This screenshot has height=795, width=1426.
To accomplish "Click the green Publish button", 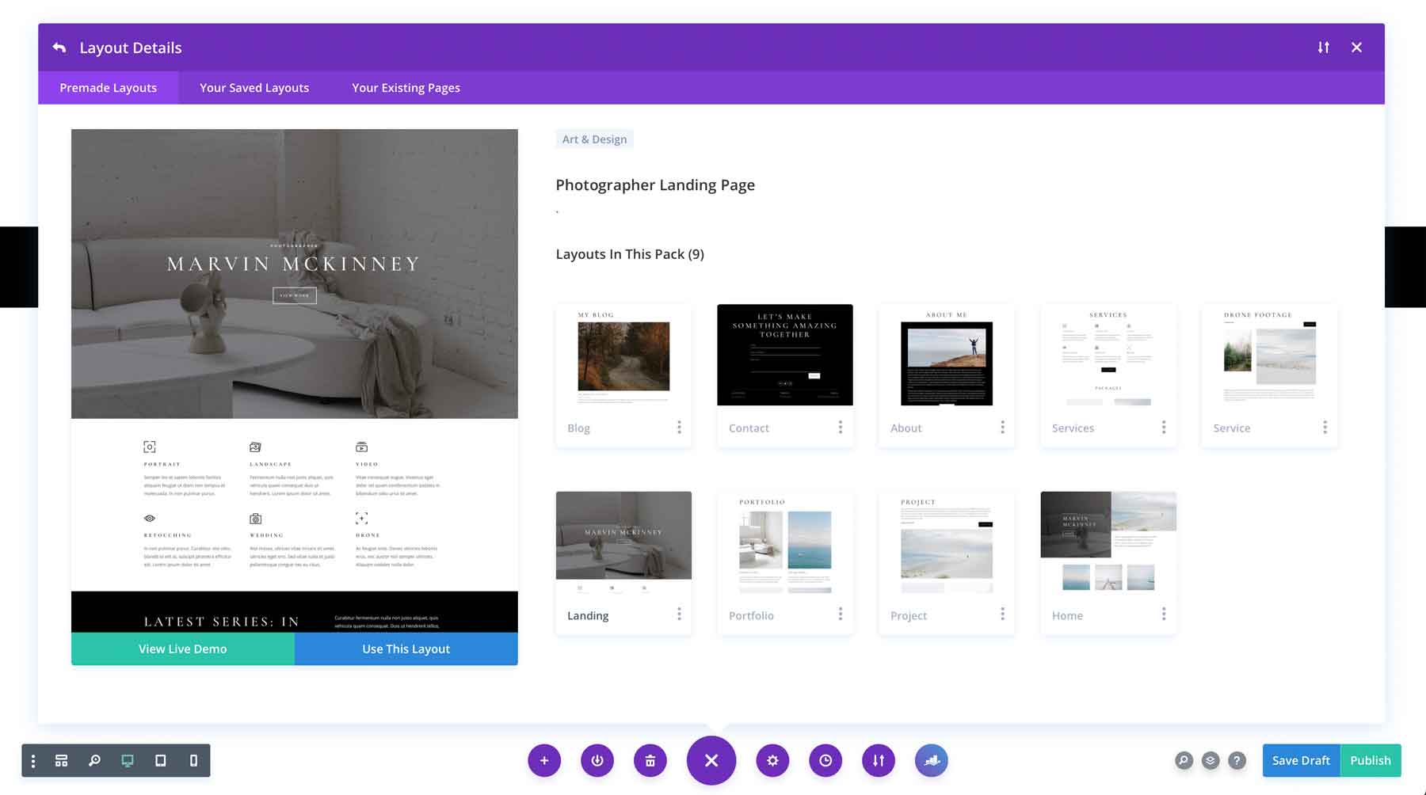I will (x=1371, y=760).
